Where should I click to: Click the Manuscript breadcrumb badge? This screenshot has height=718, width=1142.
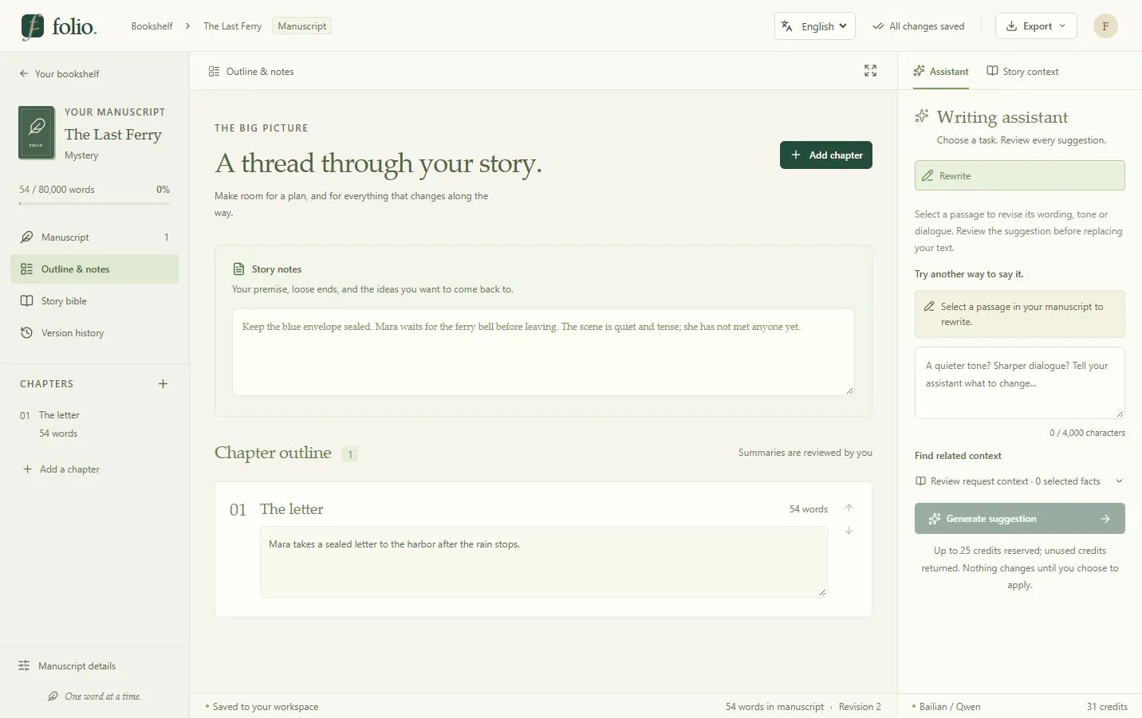coord(301,26)
